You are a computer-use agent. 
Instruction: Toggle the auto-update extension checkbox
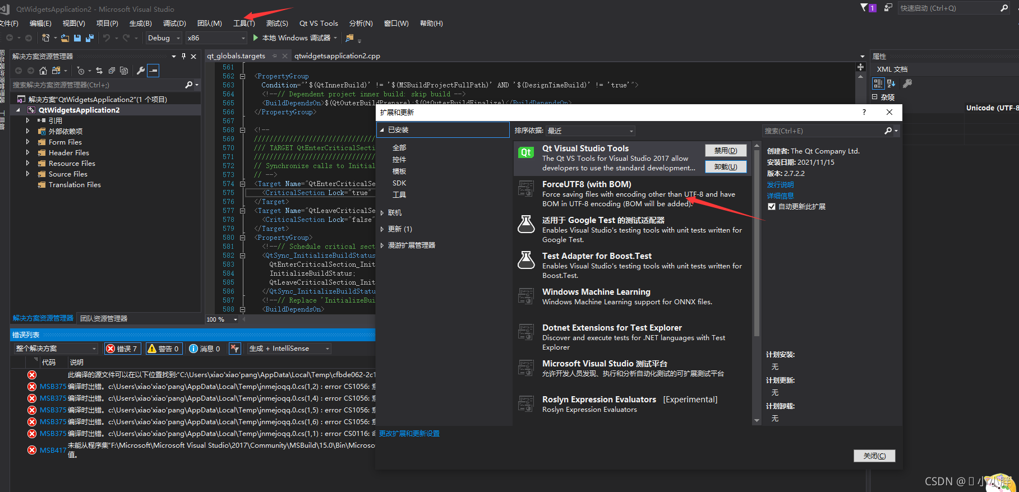click(x=772, y=207)
